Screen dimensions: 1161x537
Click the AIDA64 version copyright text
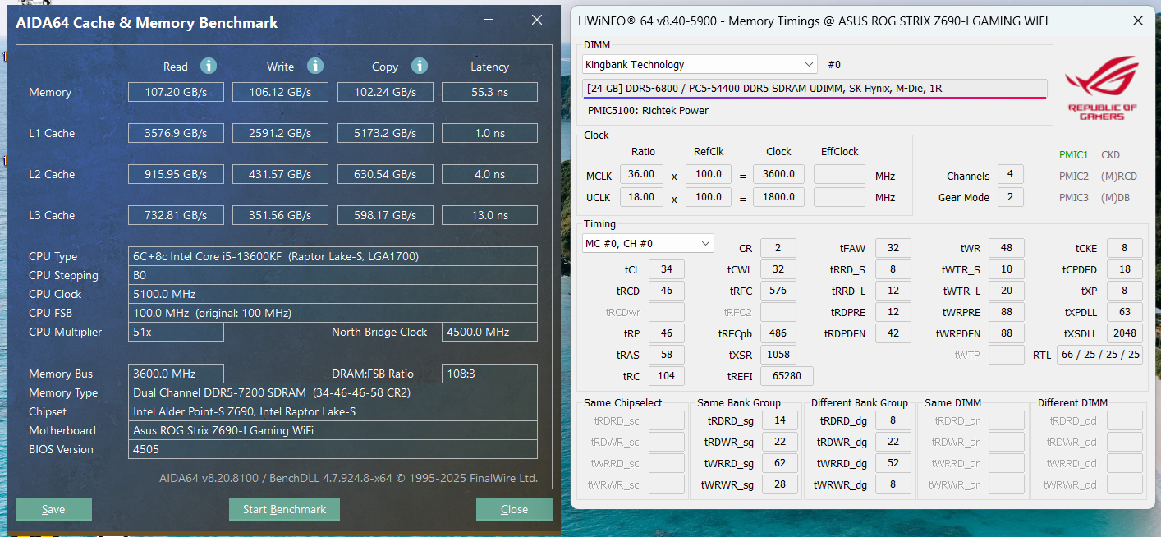[x=349, y=478]
